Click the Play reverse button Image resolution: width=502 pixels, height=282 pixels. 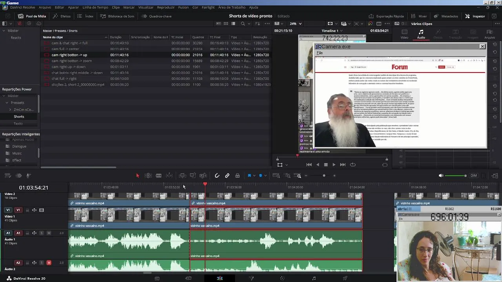point(318,165)
